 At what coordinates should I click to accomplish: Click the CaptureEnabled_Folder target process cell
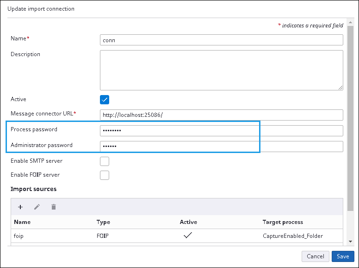292,236
